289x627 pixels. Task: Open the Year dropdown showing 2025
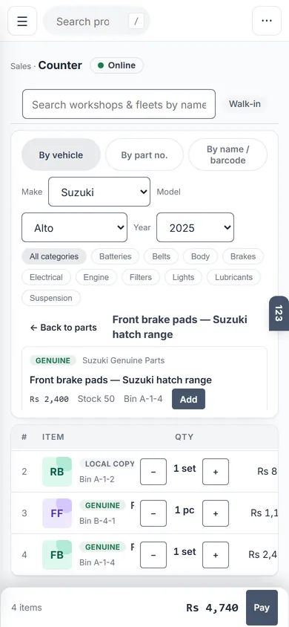196,227
